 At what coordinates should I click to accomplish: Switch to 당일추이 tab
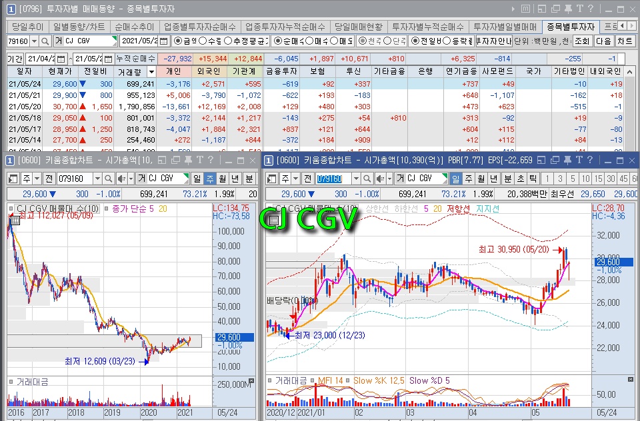[27, 27]
